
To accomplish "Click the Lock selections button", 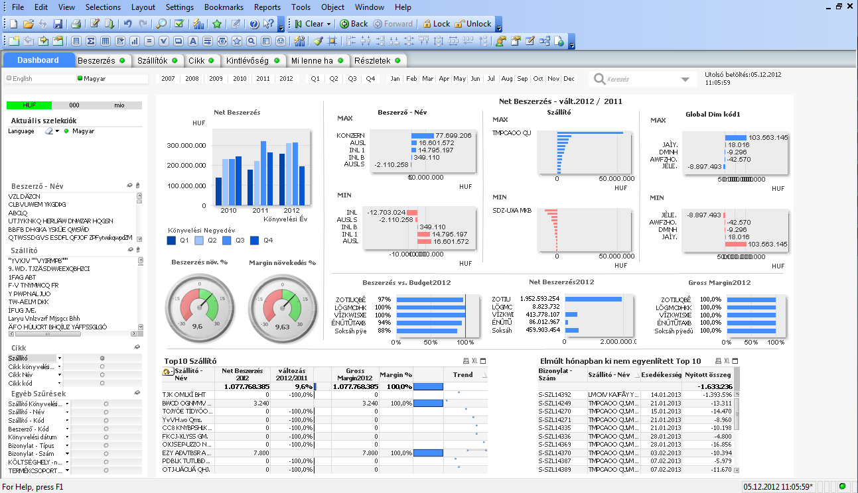I will pos(436,24).
